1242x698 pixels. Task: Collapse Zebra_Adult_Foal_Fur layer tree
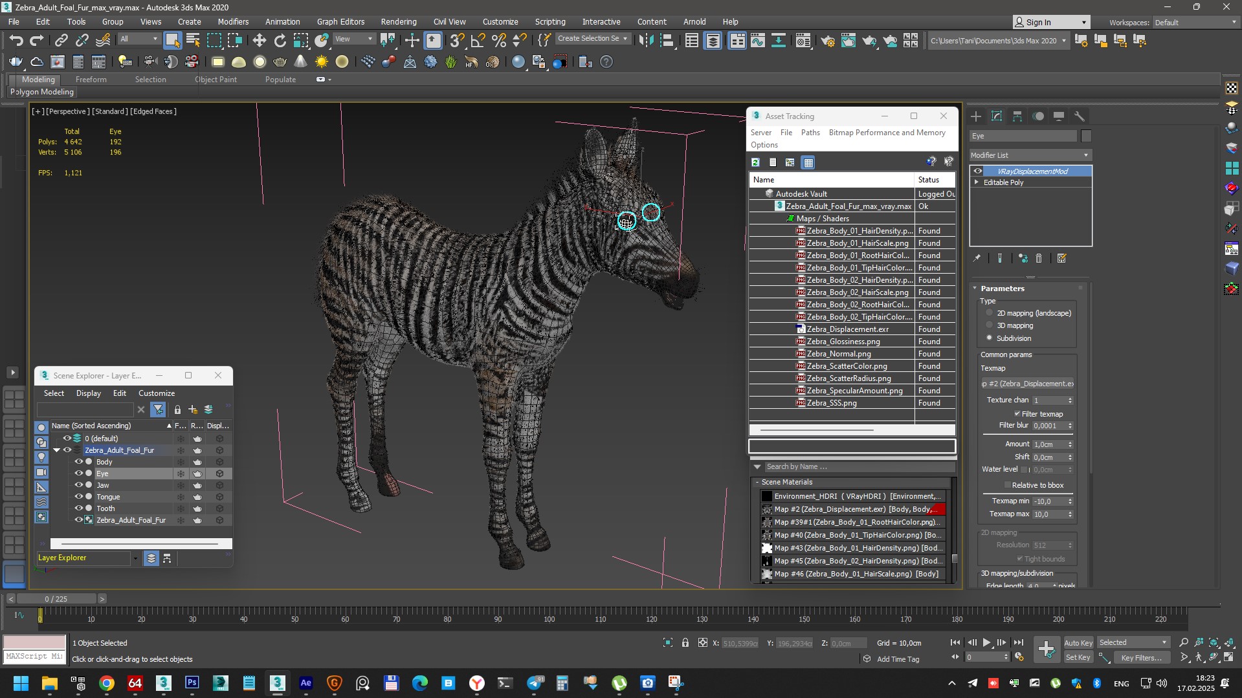(x=56, y=450)
